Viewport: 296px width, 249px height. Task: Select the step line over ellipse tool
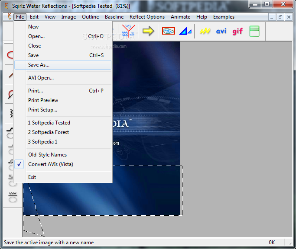click(x=10, y=133)
